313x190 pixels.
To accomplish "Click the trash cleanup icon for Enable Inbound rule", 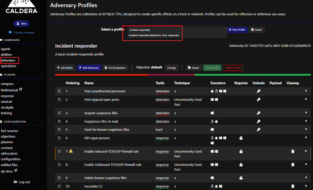I will click(293, 151).
